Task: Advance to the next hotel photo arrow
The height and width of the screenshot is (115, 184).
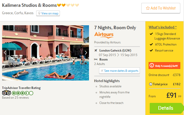Action: (86, 53)
